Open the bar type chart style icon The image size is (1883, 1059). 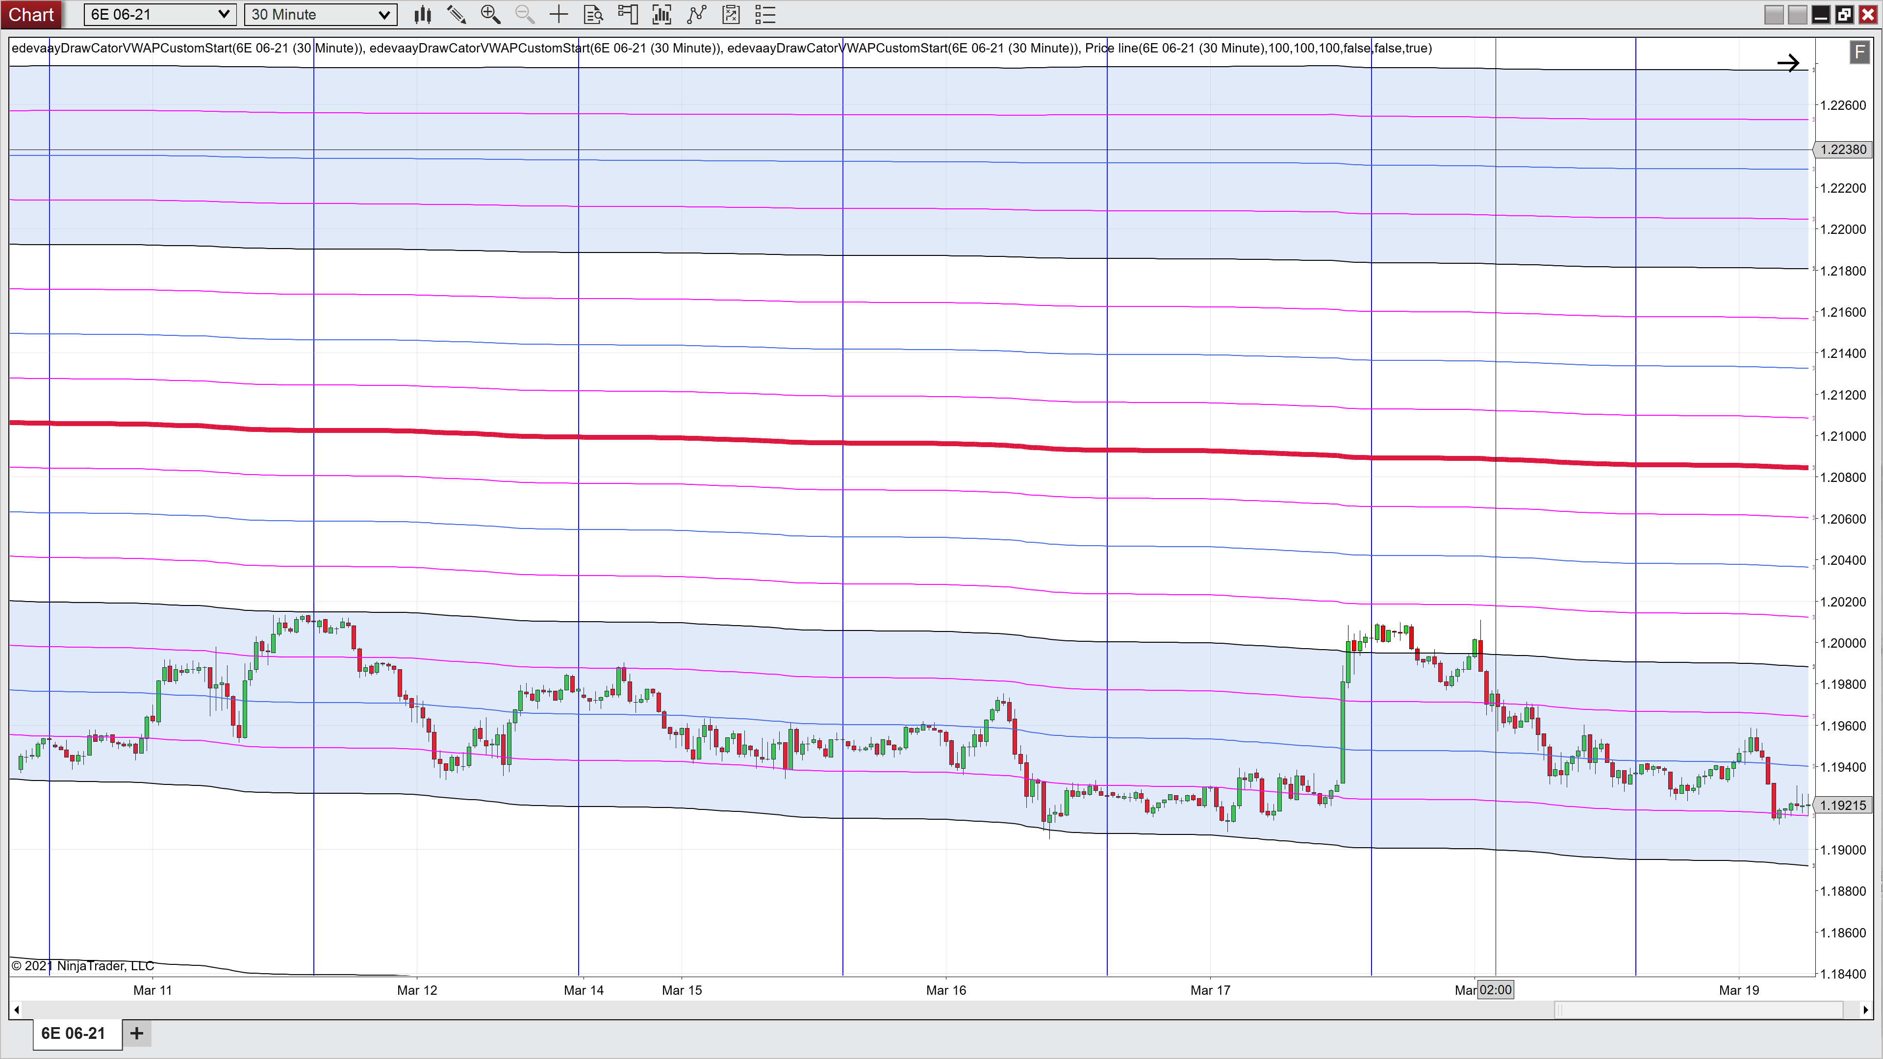tap(423, 15)
